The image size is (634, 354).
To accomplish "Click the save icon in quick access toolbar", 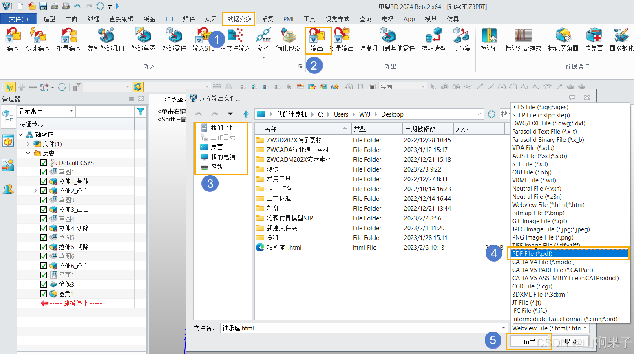I will (43, 6).
